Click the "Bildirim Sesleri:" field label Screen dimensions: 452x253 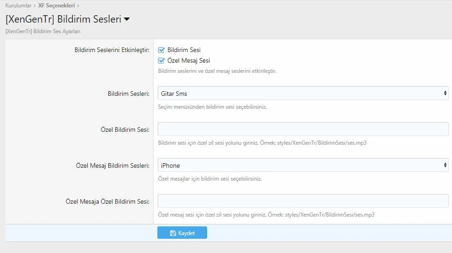point(128,94)
